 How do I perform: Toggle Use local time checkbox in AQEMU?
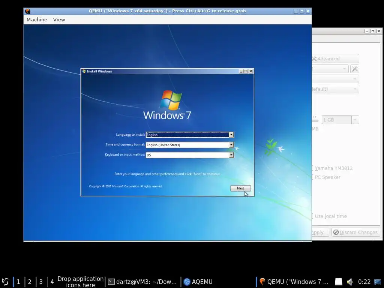[x=312, y=216]
